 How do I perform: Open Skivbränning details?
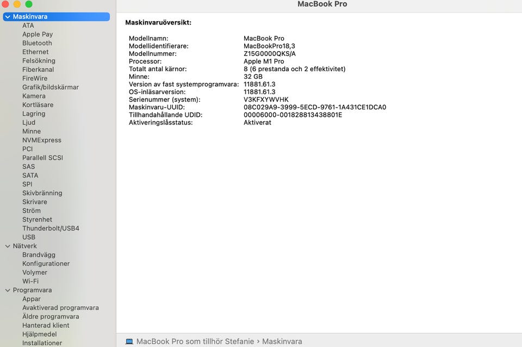42,193
